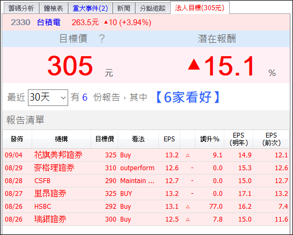
Task: Sort by the EPS(明年) column header
Action: (239, 139)
